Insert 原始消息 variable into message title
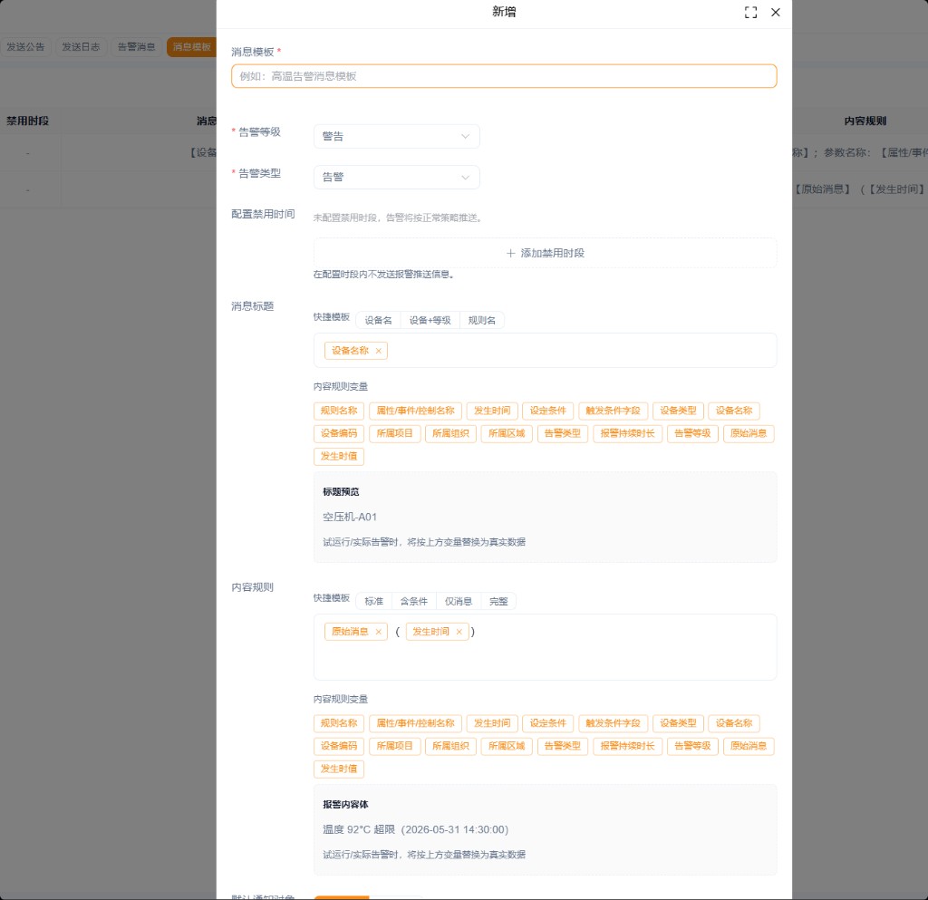 748,433
